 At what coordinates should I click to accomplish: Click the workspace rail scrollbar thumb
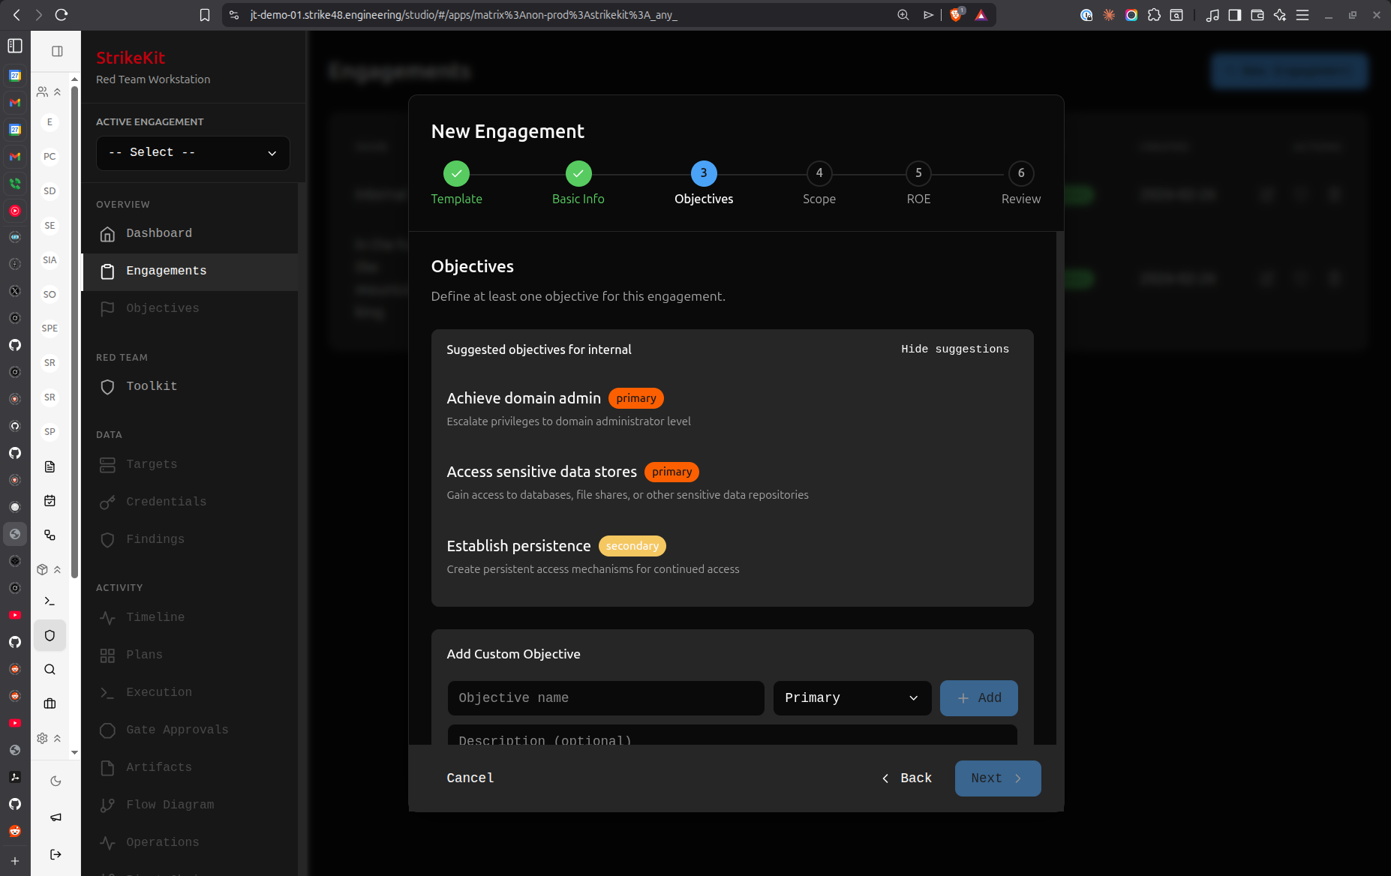(74, 332)
